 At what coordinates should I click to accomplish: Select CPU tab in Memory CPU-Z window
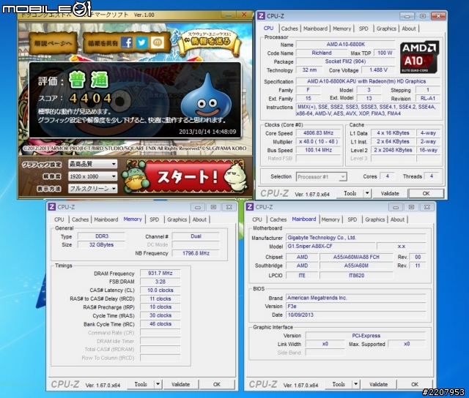pyautogui.click(x=59, y=219)
